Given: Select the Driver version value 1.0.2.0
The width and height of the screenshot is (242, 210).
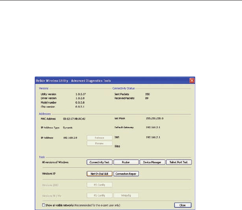Looking at the screenshot, I should [80, 98].
